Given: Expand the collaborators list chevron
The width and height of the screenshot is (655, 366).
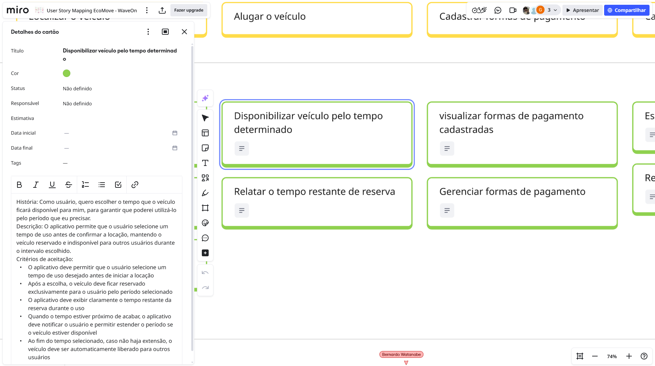Looking at the screenshot, I should tap(555, 10).
